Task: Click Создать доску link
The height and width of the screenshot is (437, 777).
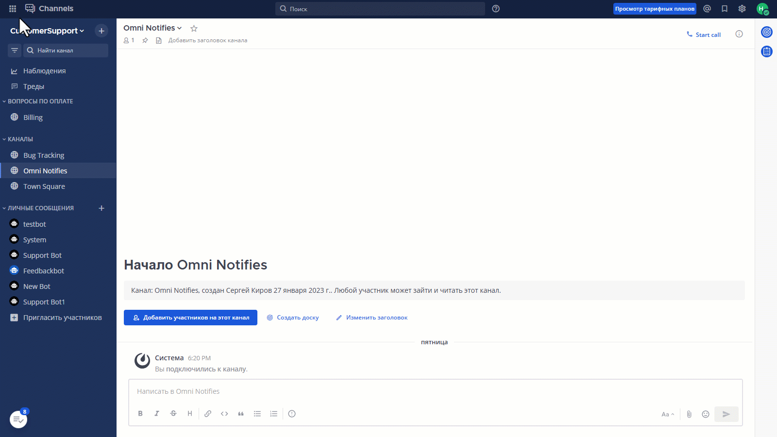Action: [293, 318]
